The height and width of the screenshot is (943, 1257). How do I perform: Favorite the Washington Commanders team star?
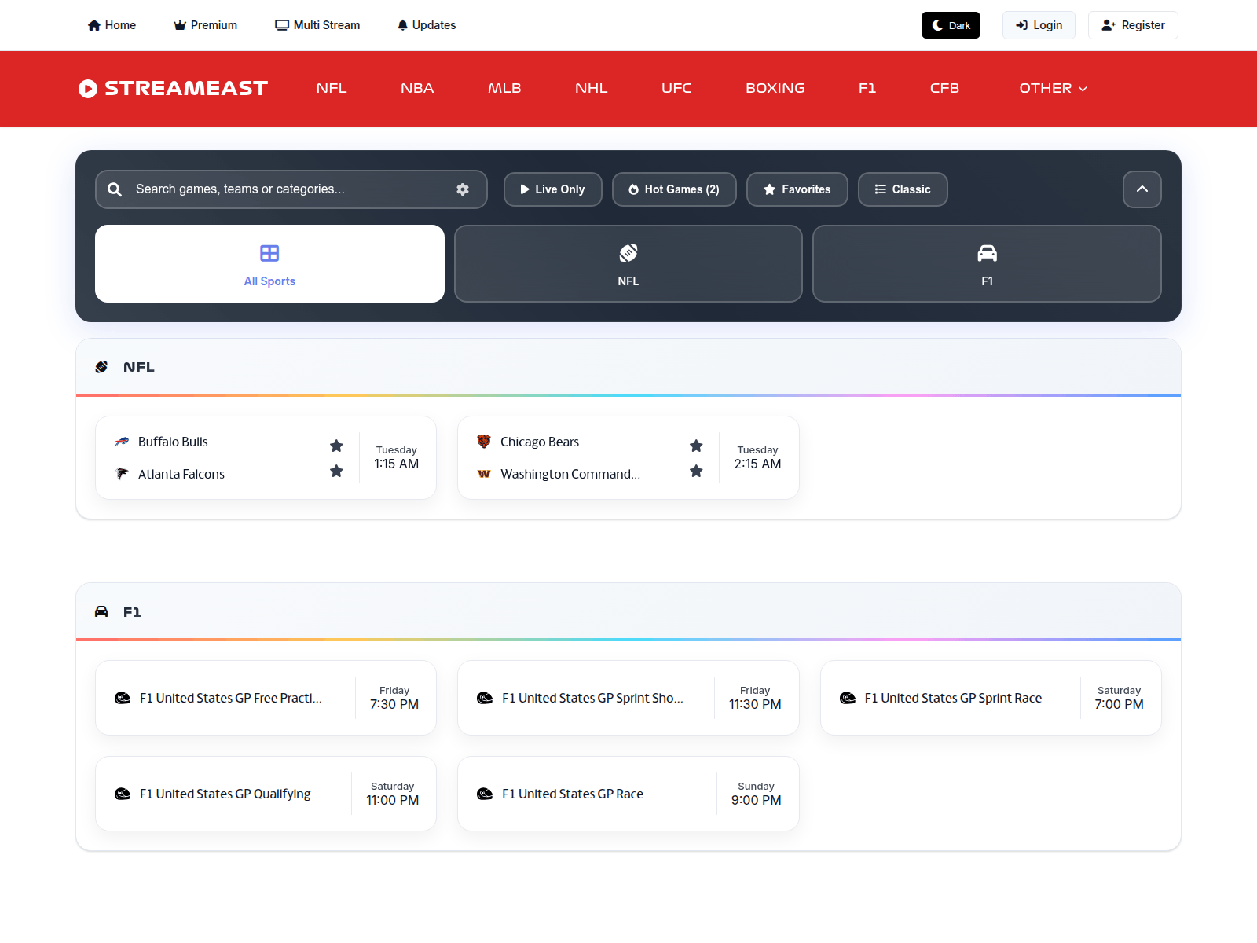pyautogui.click(x=696, y=471)
